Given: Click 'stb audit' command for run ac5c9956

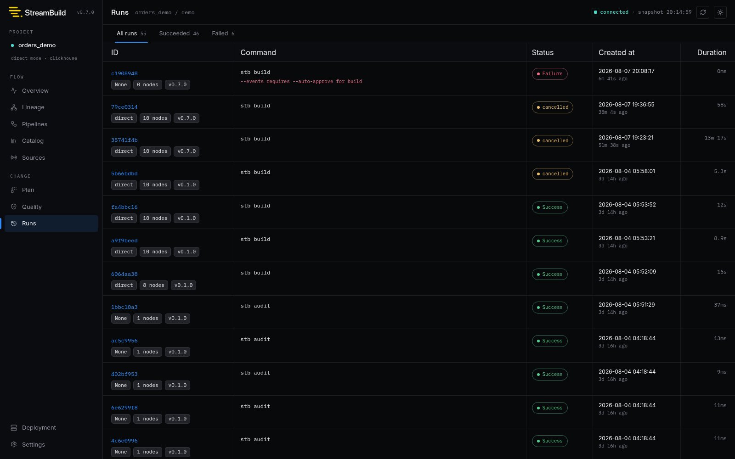Looking at the screenshot, I should tap(255, 340).
